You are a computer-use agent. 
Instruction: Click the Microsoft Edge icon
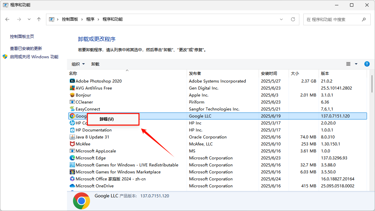[72, 158]
